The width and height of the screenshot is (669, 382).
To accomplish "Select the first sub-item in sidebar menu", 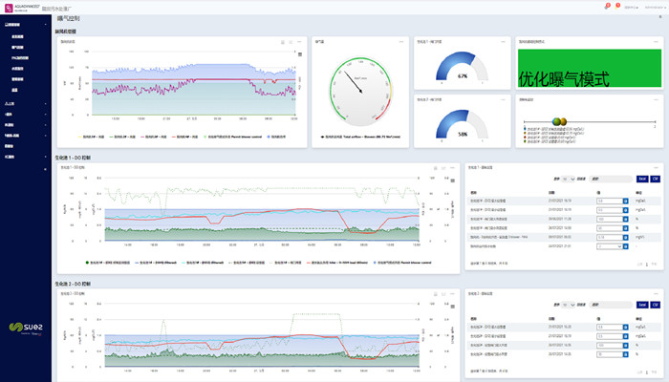I will (18, 35).
